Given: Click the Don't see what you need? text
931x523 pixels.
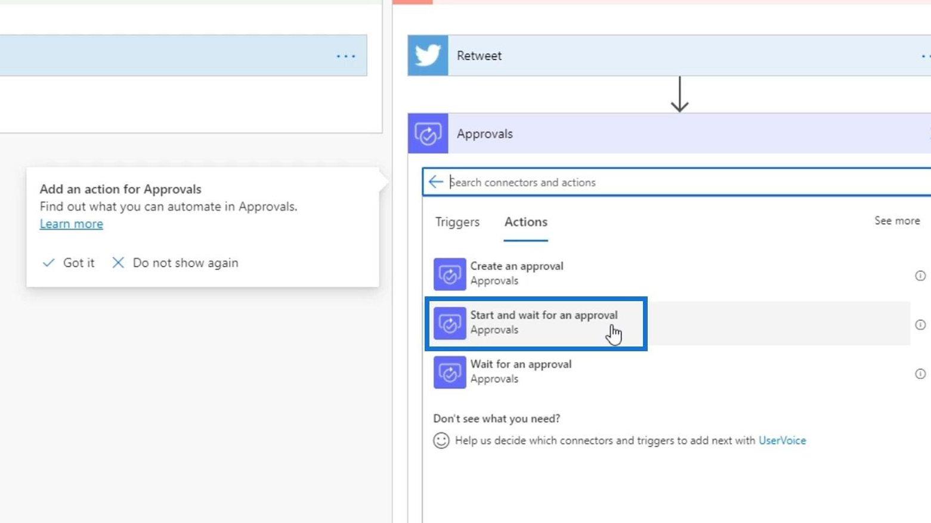Looking at the screenshot, I should pos(497,419).
